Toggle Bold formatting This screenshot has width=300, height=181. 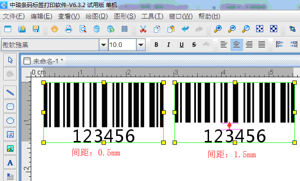(156, 45)
